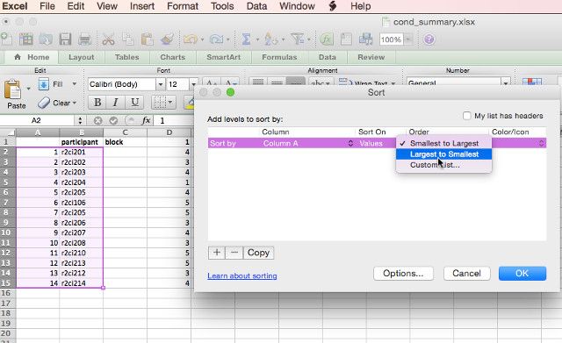
Task: Click the Clear eraser icon
Action: 44,103
